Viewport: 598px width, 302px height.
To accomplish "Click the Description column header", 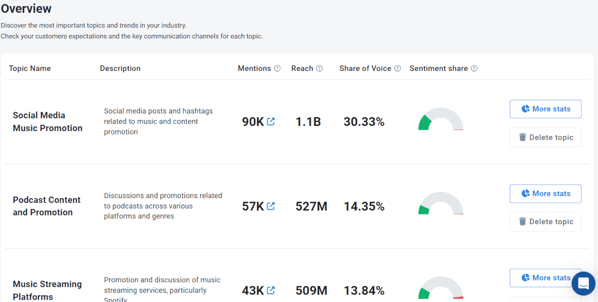I will tap(120, 68).
